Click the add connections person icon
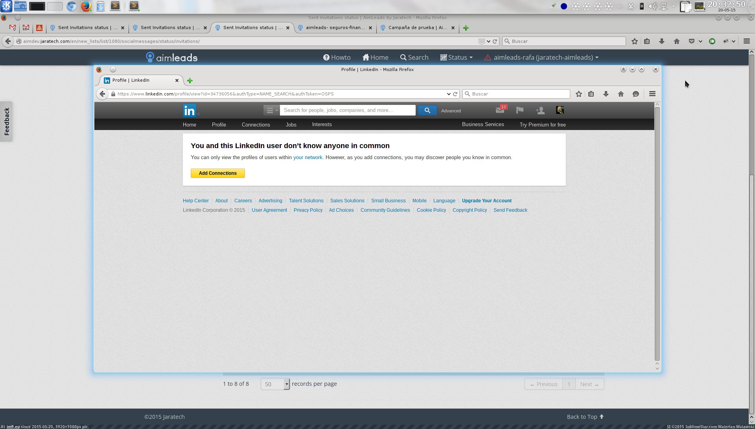Viewport: 755px width, 429px height. pos(540,110)
